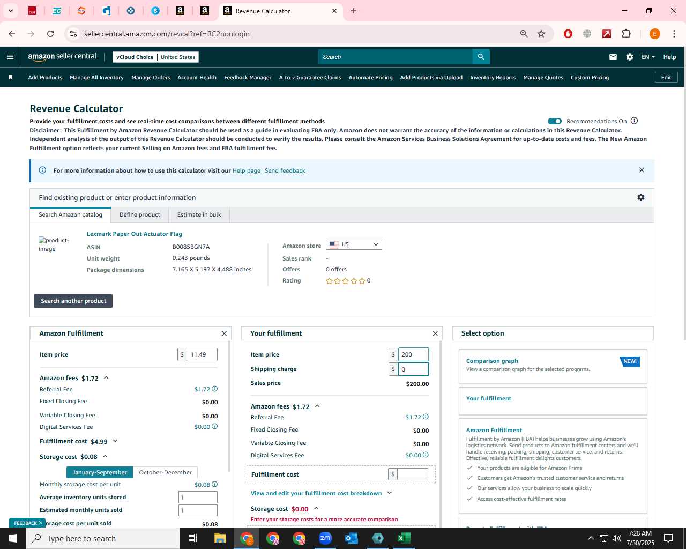The image size is (686, 549).
Task: Open Outlook from the taskbar
Action: pyautogui.click(x=352, y=538)
